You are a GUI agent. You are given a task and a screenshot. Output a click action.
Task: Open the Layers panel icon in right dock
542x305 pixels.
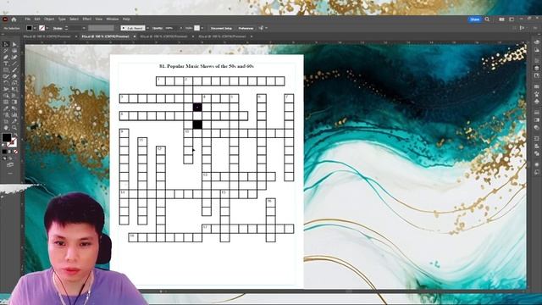[x=536, y=68]
